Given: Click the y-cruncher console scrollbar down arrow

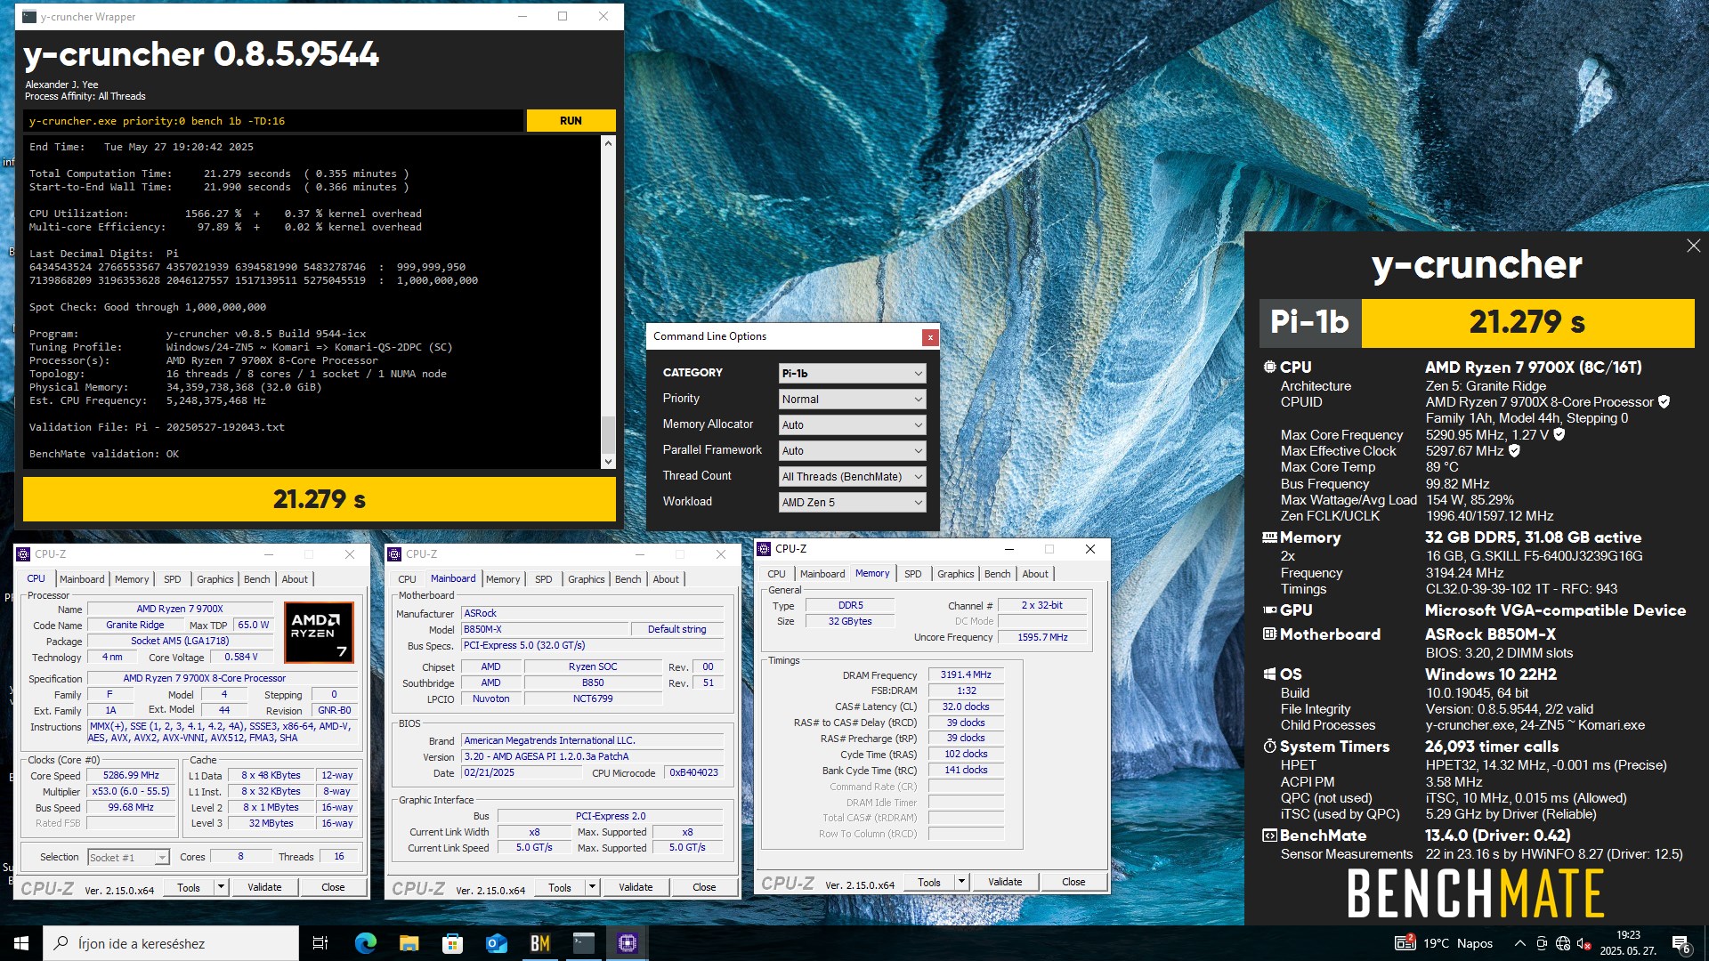Looking at the screenshot, I should (x=609, y=461).
